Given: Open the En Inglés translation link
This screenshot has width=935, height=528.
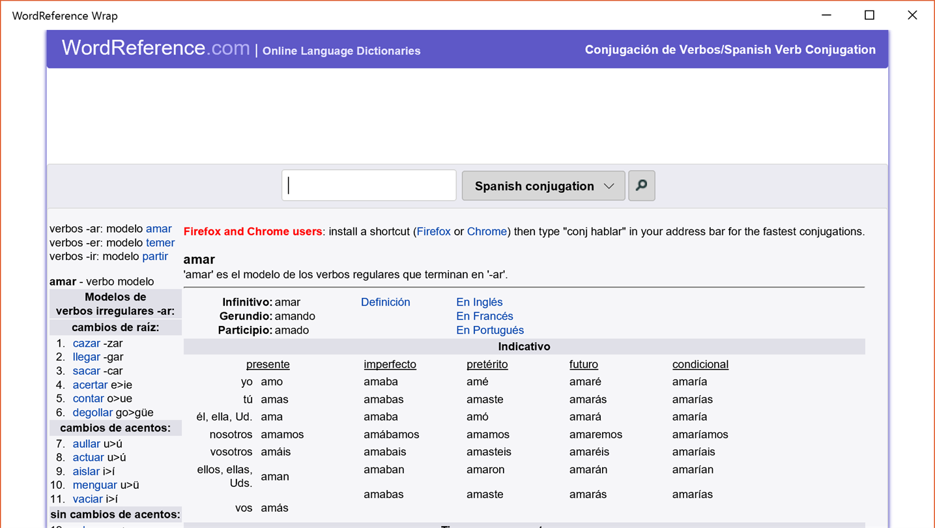Looking at the screenshot, I should [479, 302].
